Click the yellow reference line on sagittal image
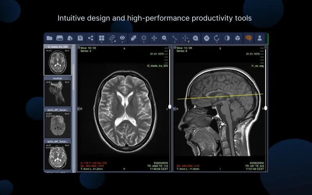Viewport: 312px width, 195px height. click(220, 96)
